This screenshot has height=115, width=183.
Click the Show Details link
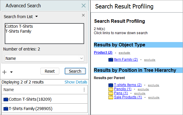pyautogui.click(x=76, y=82)
